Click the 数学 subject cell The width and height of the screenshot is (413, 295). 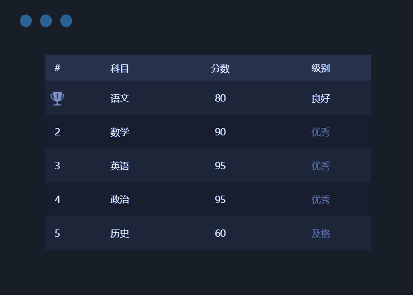(119, 132)
